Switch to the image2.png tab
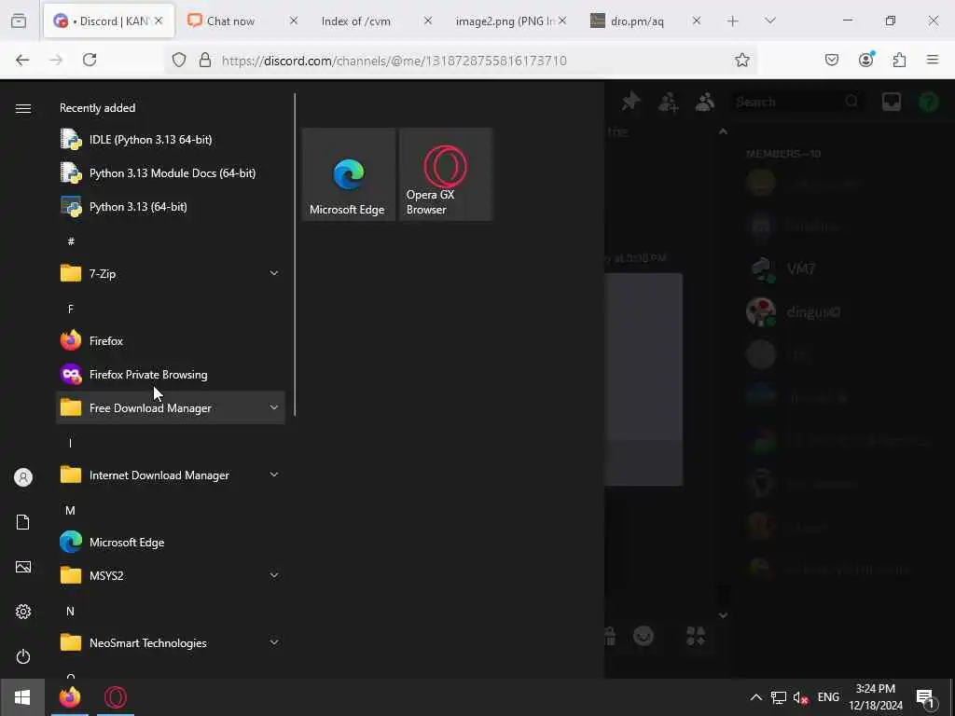Image resolution: width=955 pixels, height=716 pixels. point(505,21)
